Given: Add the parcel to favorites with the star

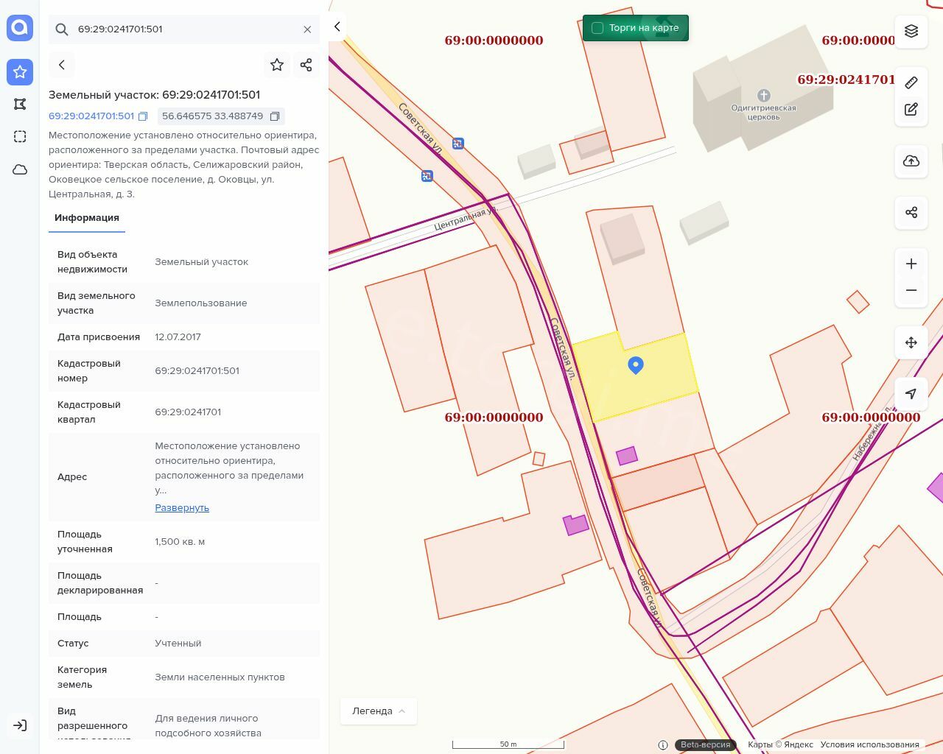Looking at the screenshot, I should (277, 65).
